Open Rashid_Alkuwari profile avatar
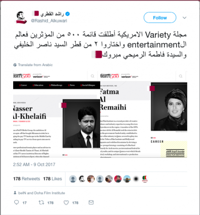 (21, 18)
